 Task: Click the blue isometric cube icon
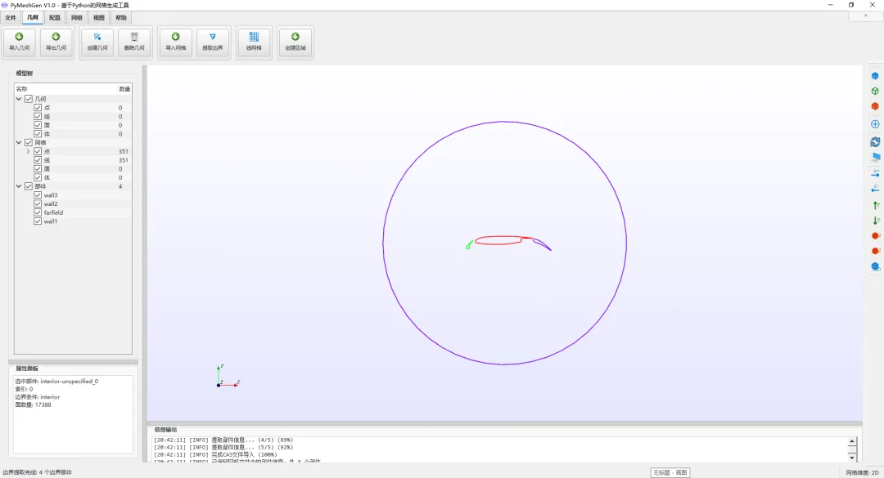pyautogui.click(x=875, y=267)
